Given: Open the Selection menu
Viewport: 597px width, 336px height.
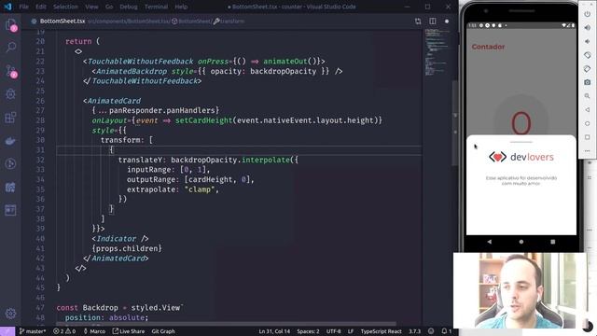Looking at the screenshot, I should pos(65,7).
